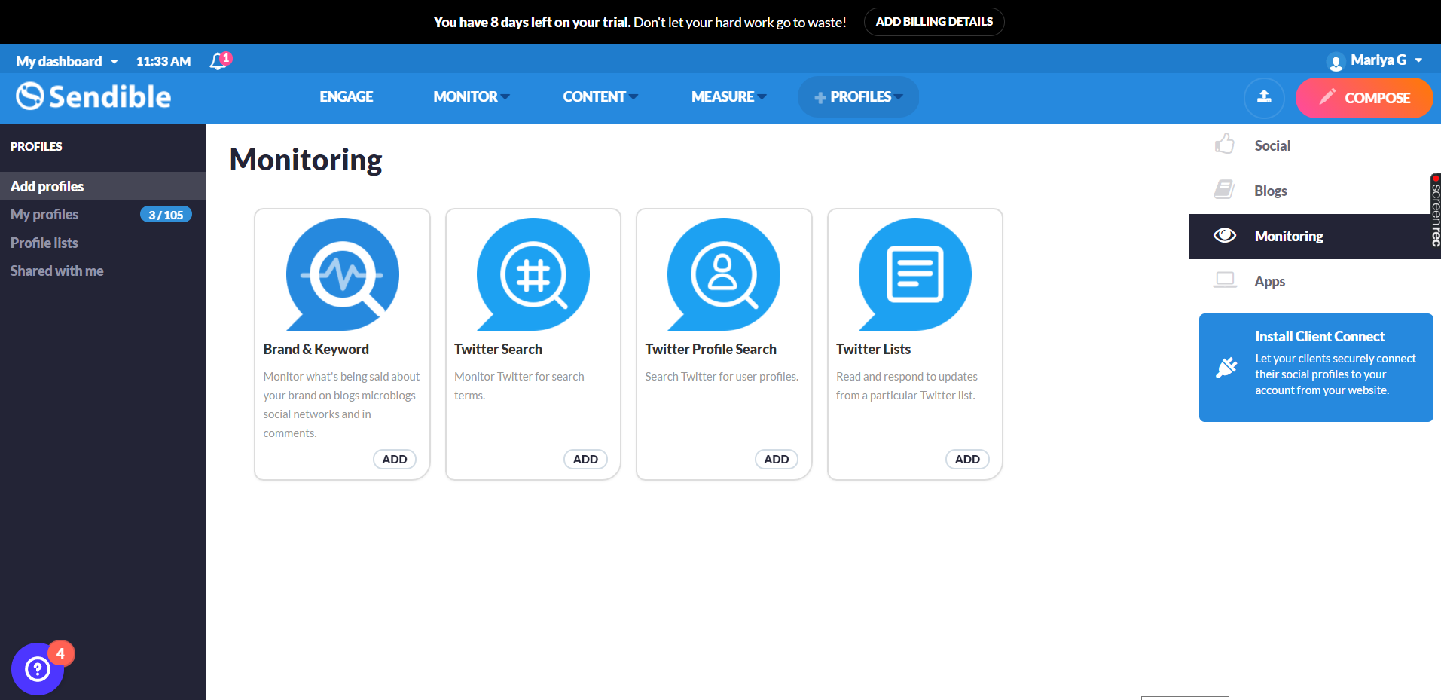The image size is (1441, 700).
Task: Add the Brand & Keyword monitor
Action: point(395,459)
